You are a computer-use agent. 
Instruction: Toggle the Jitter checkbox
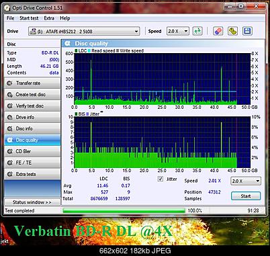tap(161, 179)
